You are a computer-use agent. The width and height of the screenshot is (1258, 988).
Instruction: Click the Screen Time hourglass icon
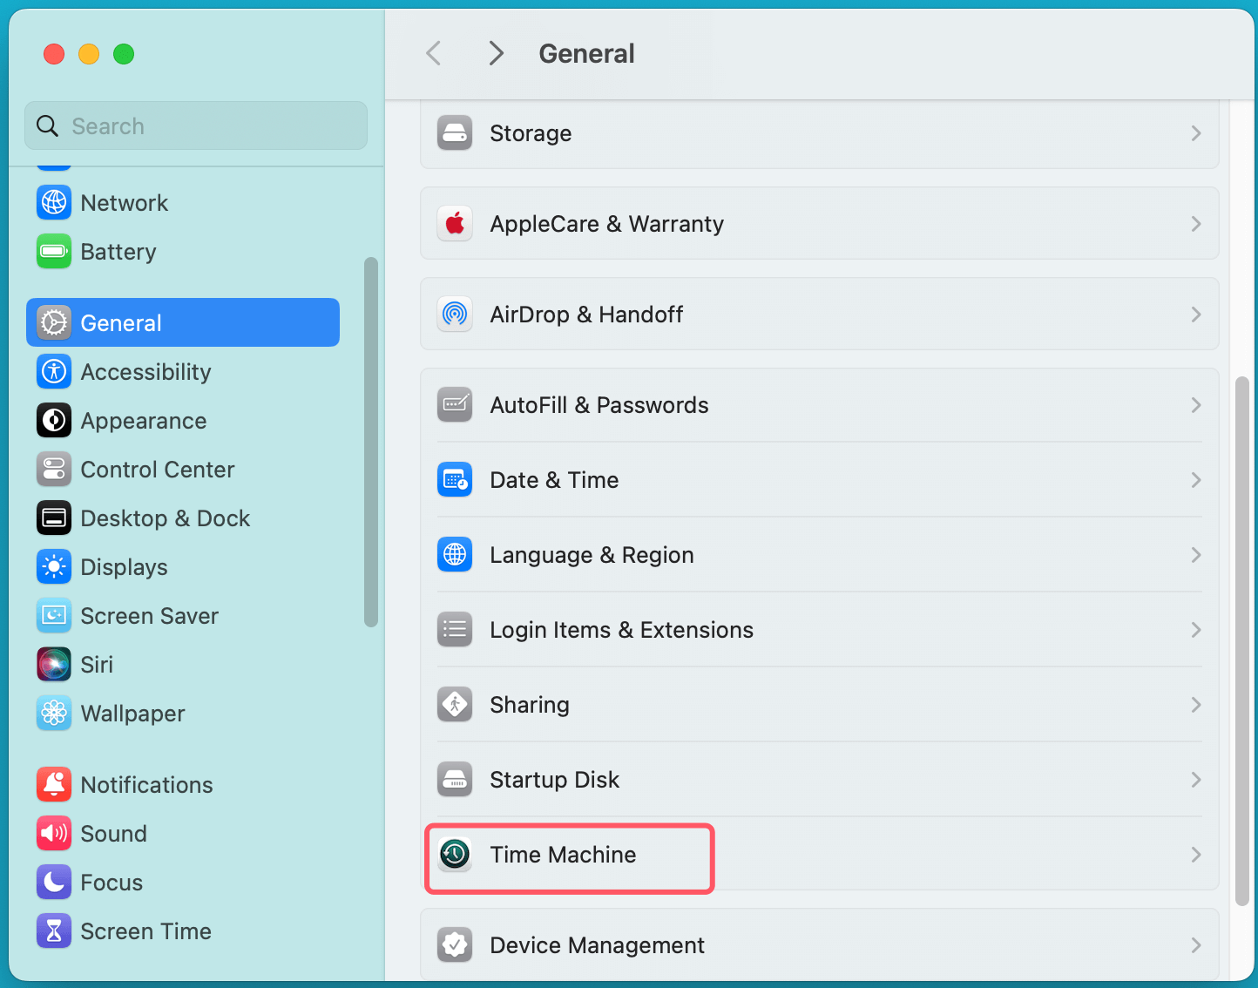(x=54, y=930)
